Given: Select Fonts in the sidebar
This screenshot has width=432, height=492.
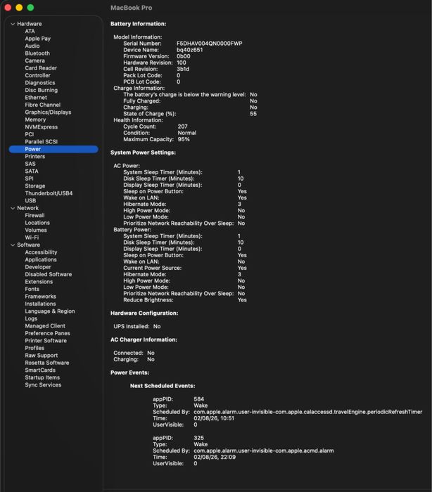Looking at the screenshot, I should coord(32,289).
